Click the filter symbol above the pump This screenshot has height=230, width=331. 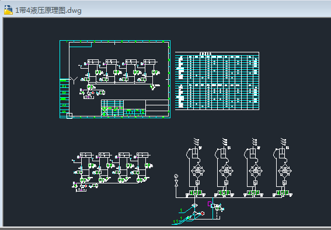pos(194,206)
